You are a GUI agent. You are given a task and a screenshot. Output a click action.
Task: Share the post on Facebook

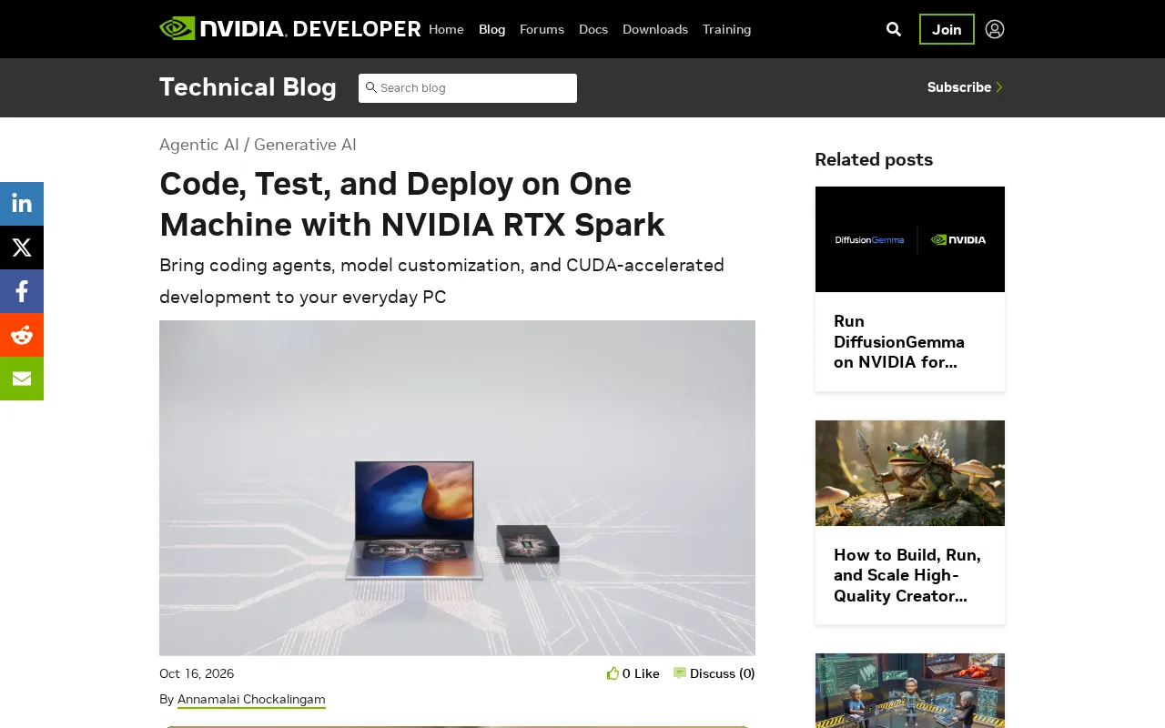tap(22, 291)
